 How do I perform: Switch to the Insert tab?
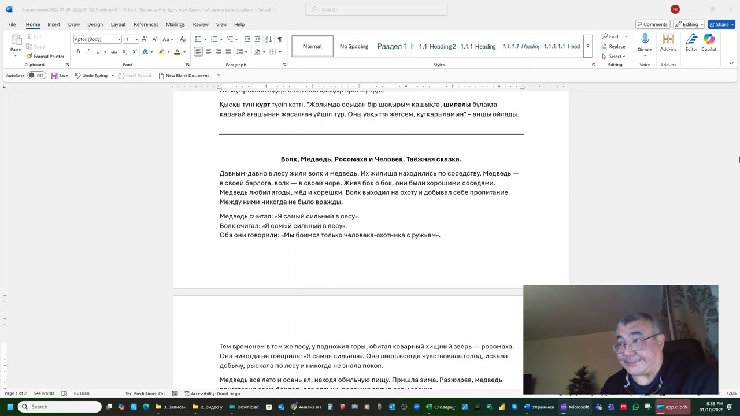[x=54, y=24]
